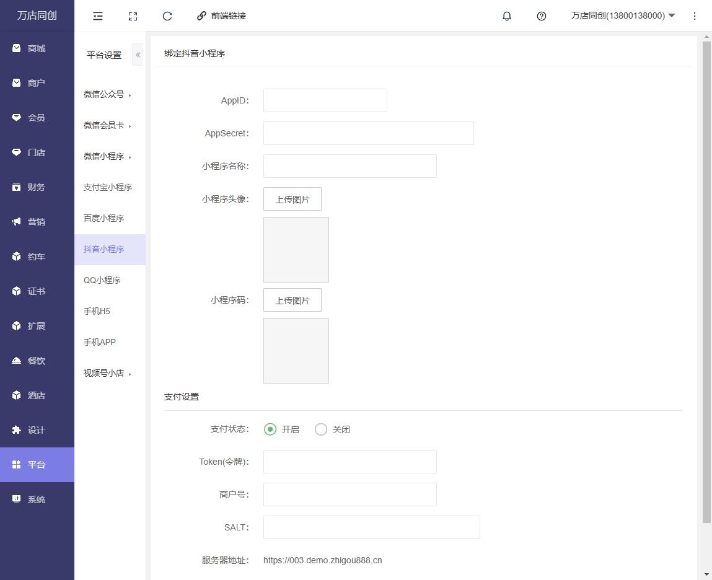Image resolution: width=712 pixels, height=580 pixels.
Task: Expand the 微信公众号 submenu
Action: pos(108,95)
